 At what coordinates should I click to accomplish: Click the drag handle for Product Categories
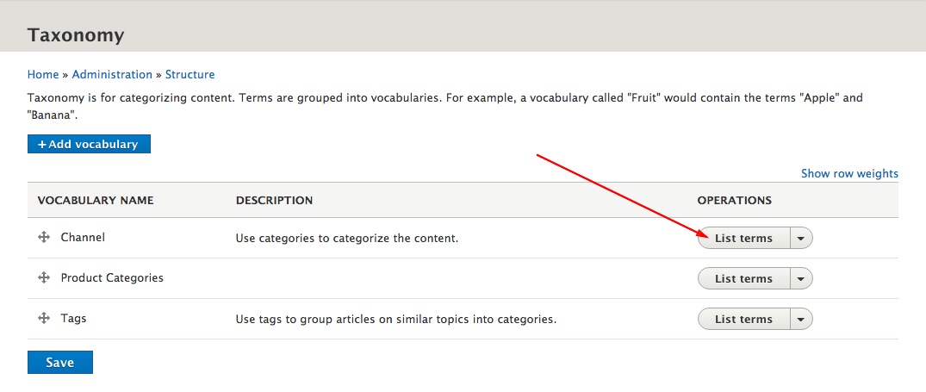click(x=43, y=277)
